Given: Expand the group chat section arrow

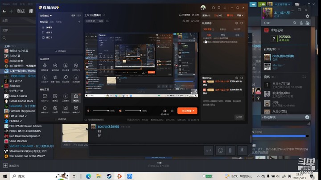Looking at the screenshot, I should [x=263, y=118].
